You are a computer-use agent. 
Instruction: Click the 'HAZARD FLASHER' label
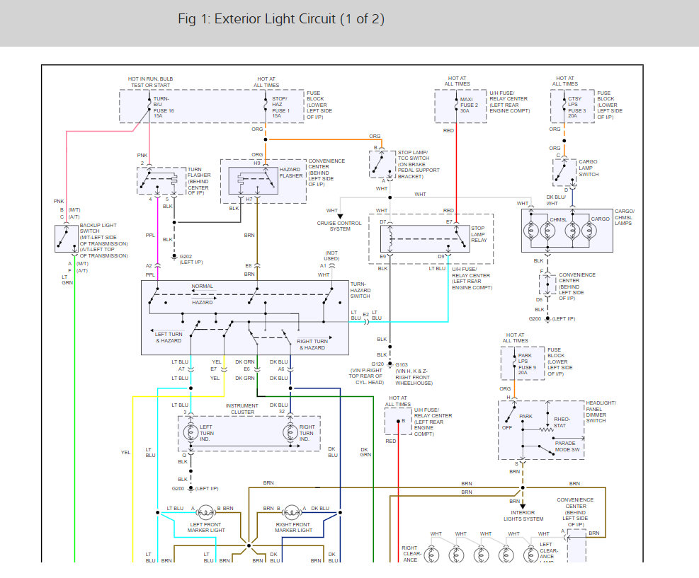point(290,173)
